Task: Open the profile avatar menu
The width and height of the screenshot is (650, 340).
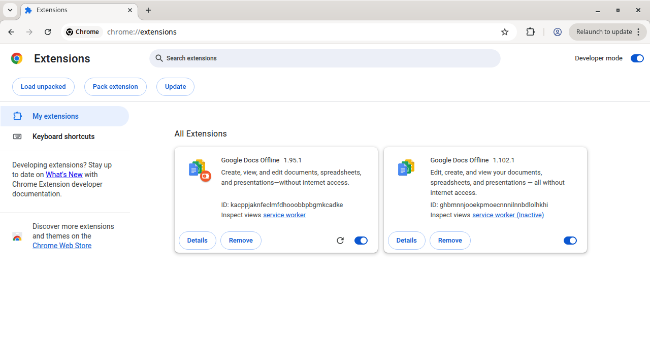Action: point(558,32)
